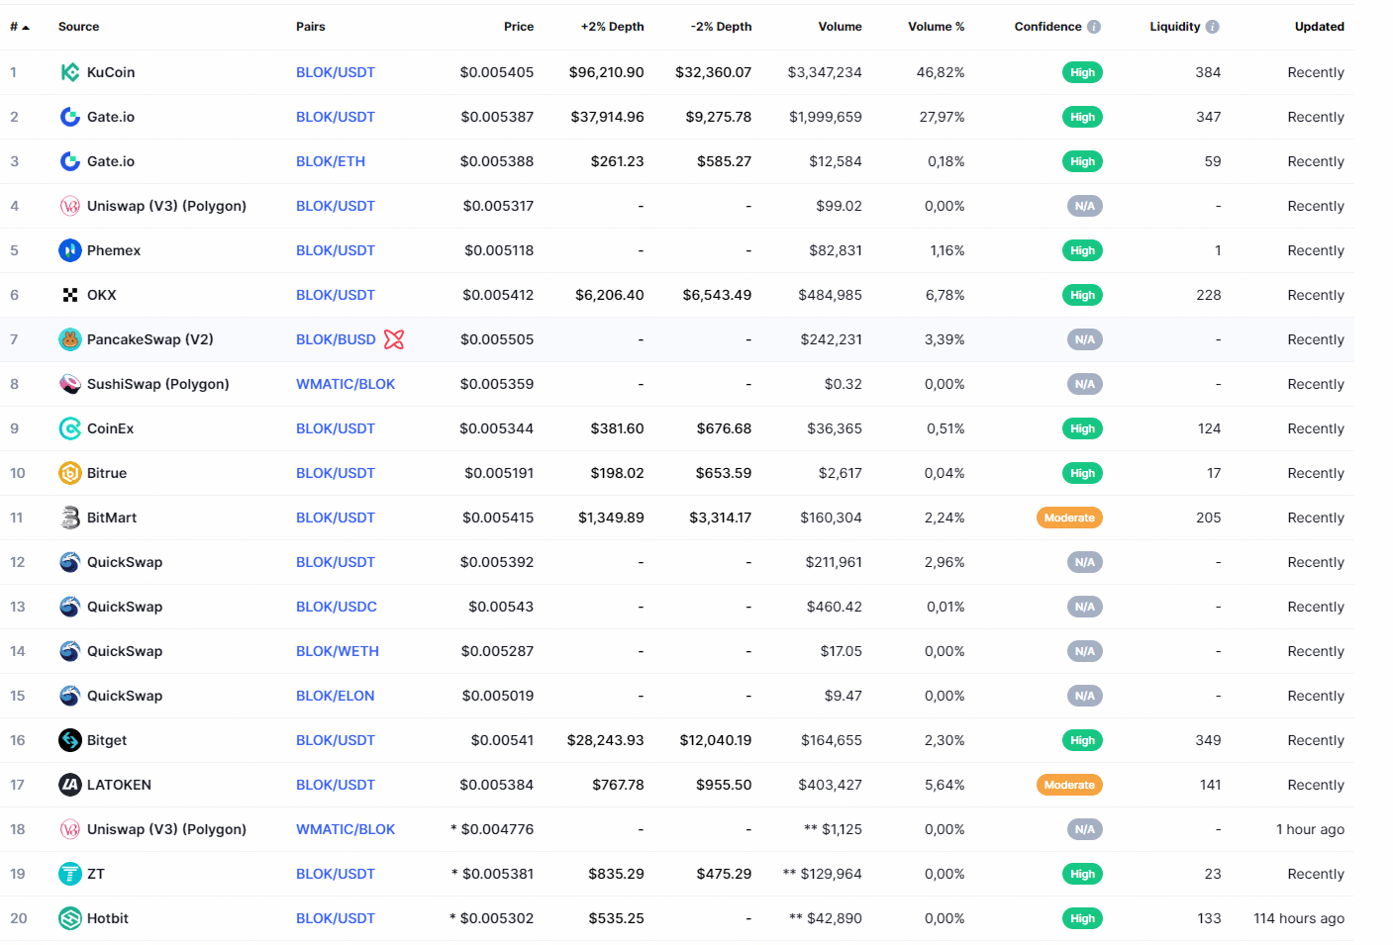Select the '1 hour ago' update time

(x=1310, y=829)
